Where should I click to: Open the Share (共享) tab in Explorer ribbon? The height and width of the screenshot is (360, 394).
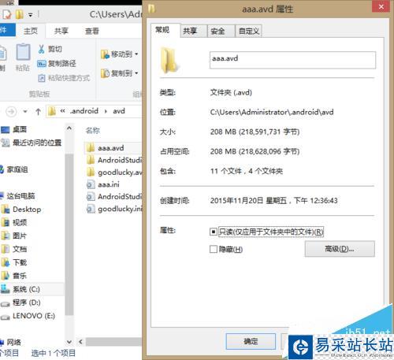[x=61, y=31]
